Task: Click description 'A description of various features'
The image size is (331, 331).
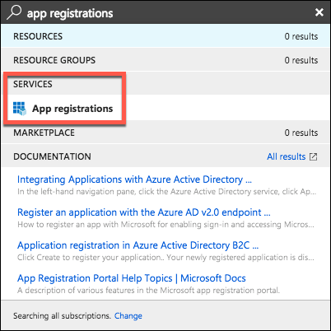Action: pos(148,291)
